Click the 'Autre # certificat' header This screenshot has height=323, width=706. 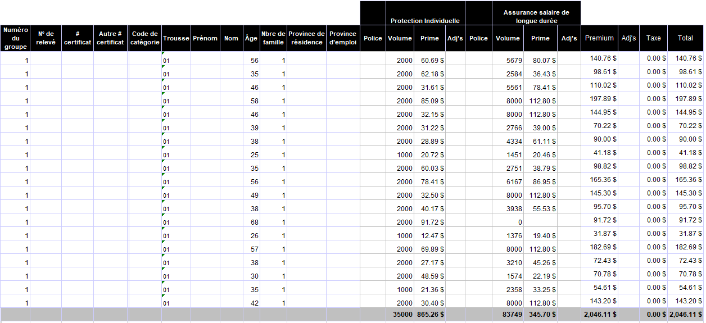click(x=111, y=38)
